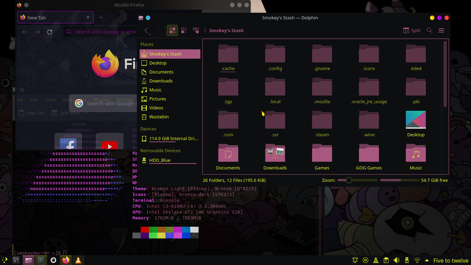Open System Settings from the taskbar
471x265 pixels.
[16, 260]
